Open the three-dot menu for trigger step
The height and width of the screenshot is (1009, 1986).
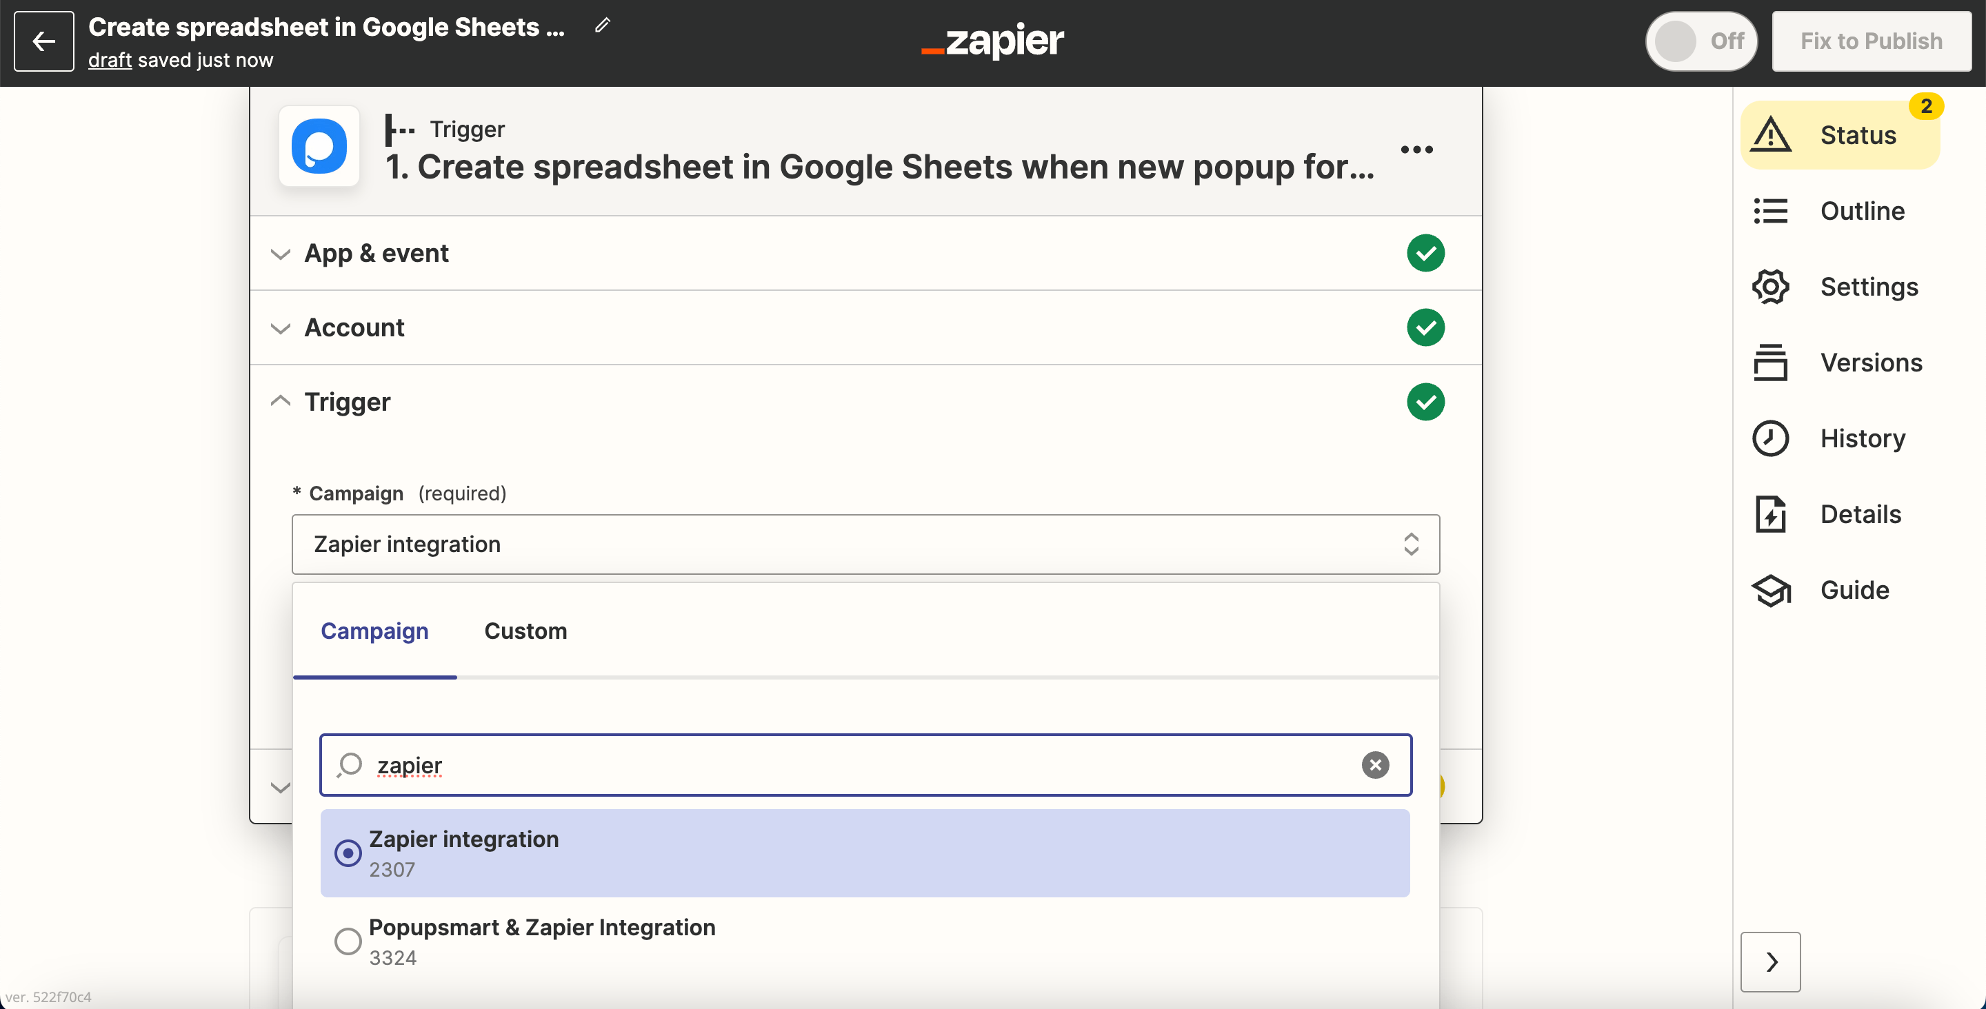(1416, 150)
